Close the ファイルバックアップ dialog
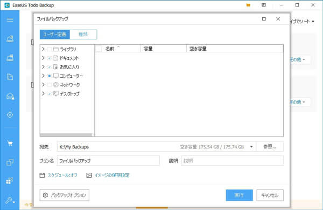The image size is (323, 210). coord(278,19)
